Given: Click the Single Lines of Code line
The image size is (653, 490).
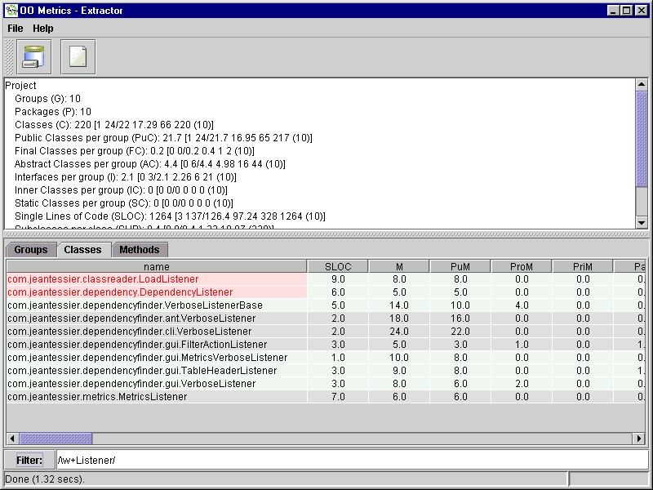Looking at the screenshot, I should click(170, 216).
